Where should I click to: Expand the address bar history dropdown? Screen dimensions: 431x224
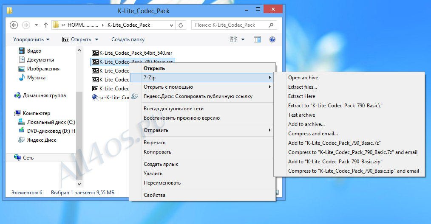(x=172, y=25)
